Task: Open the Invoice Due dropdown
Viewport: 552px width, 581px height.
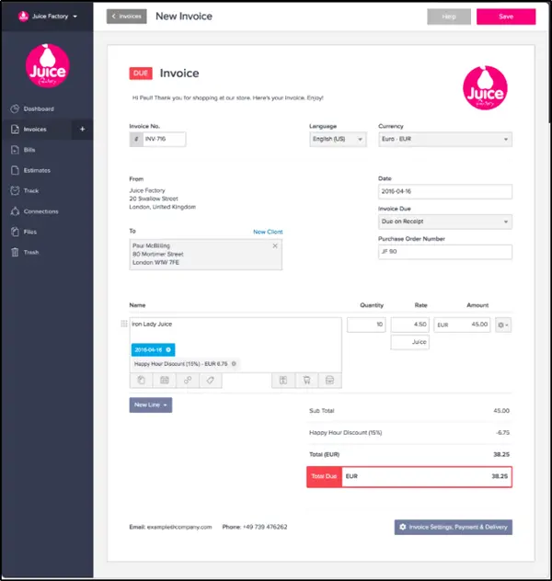Action: click(445, 222)
